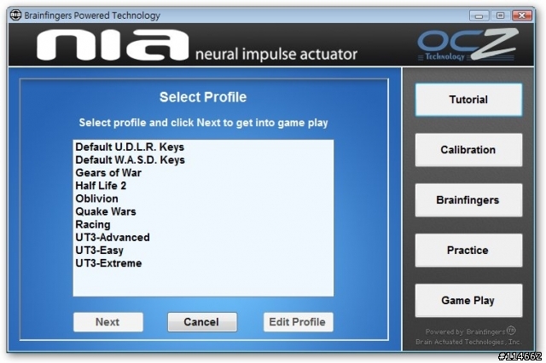
Task: Click the Next button
Action: (108, 322)
